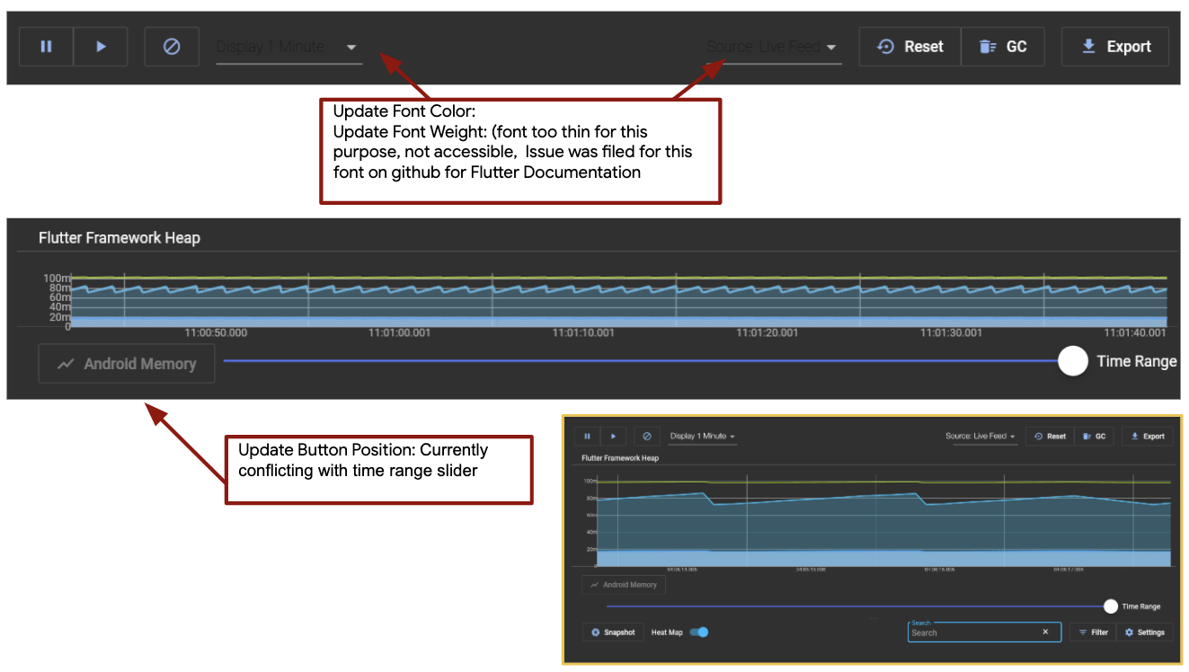This screenshot has width=1189, height=672.
Task: Open the Source: Live Feed dropdown
Action: click(773, 47)
